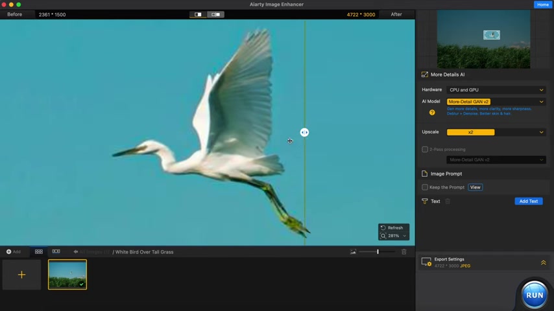The image size is (554, 311).
Task: Click the large plus add-image tile
Action: click(21, 275)
